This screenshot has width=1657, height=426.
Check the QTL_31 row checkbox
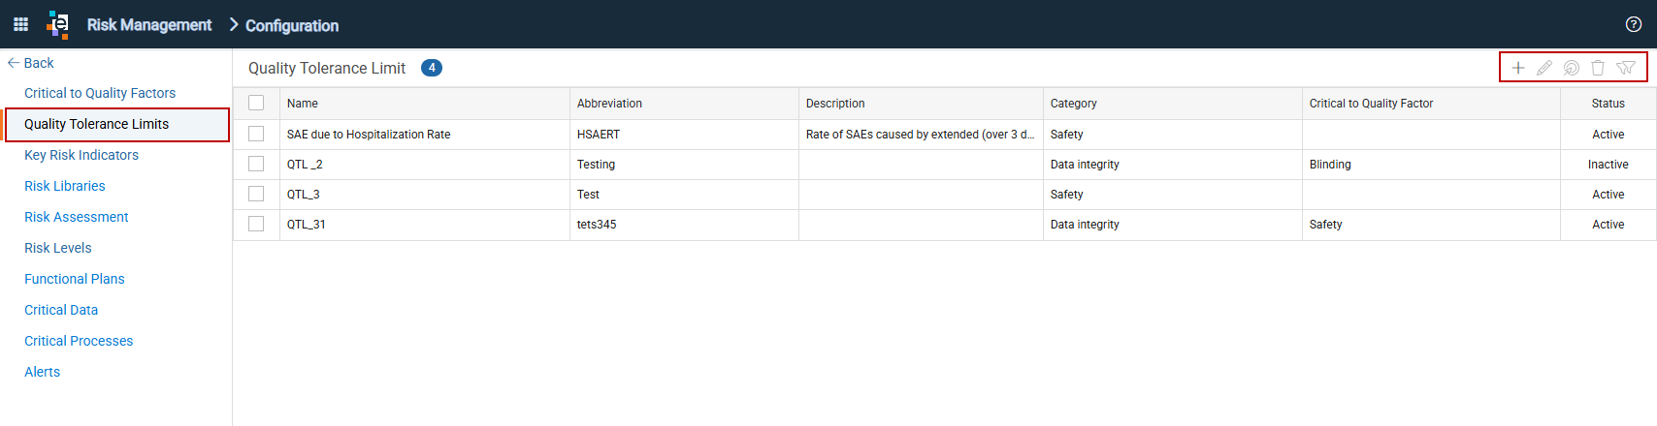tap(256, 224)
